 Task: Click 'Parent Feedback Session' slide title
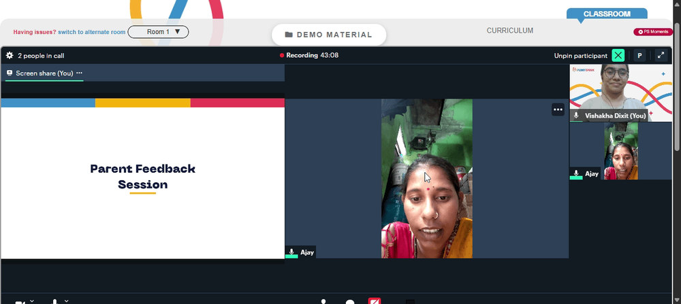pos(143,177)
